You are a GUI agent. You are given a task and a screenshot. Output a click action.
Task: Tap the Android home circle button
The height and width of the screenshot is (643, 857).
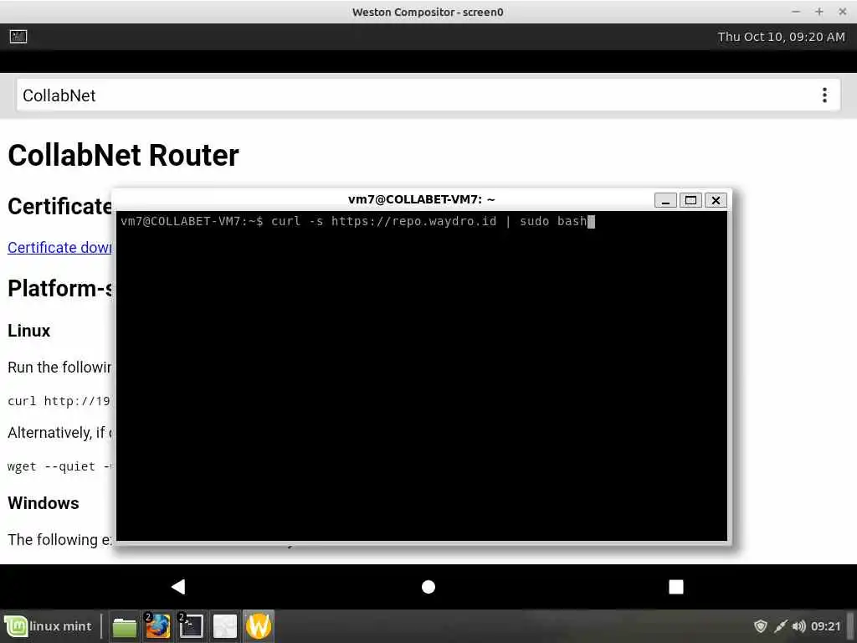tap(428, 587)
